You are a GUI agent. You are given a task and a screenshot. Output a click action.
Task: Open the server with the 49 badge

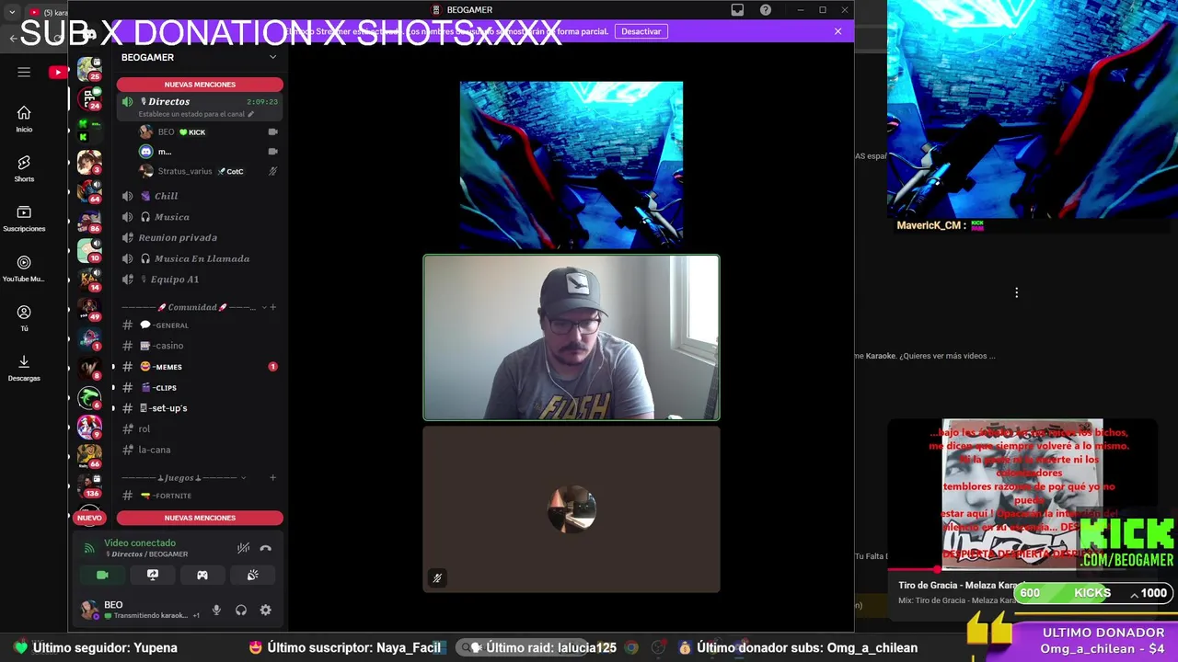[x=89, y=310]
